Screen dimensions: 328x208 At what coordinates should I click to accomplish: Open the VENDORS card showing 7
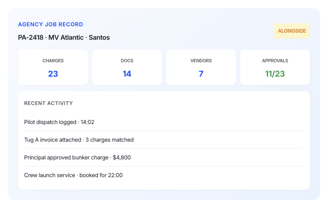pos(201,67)
